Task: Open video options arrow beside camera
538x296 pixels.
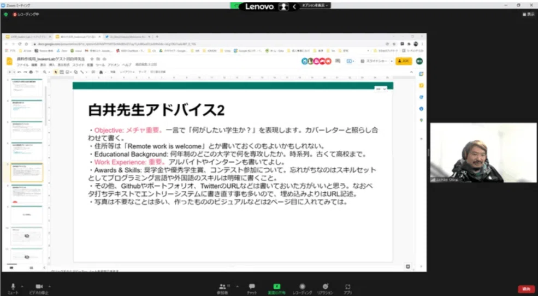Action: [50, 286]
